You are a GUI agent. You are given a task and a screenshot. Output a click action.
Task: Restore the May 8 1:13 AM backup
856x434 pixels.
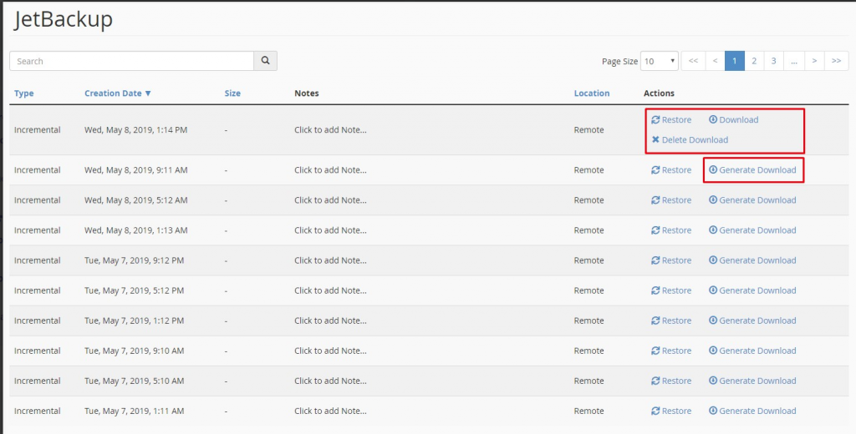[x=671, y=230]
